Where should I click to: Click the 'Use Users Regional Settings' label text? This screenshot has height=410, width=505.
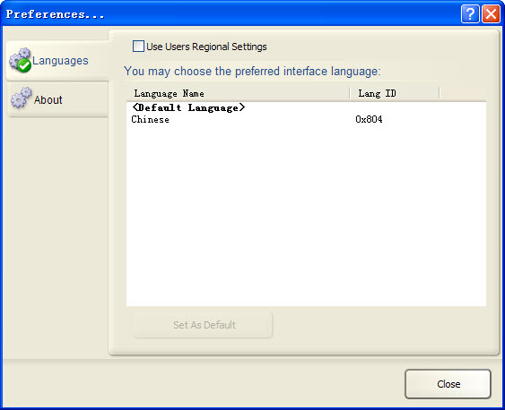[206, 47]
